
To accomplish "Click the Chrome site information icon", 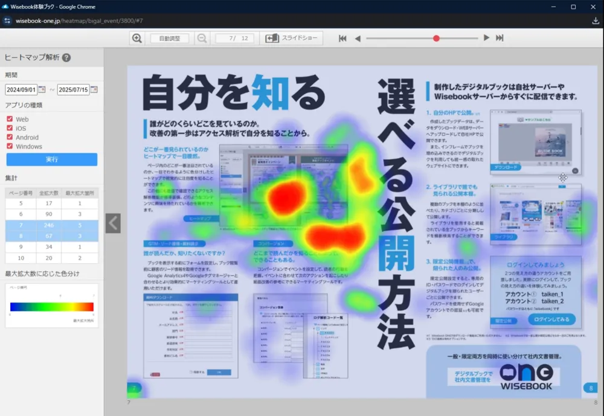I will coord(7,21).
